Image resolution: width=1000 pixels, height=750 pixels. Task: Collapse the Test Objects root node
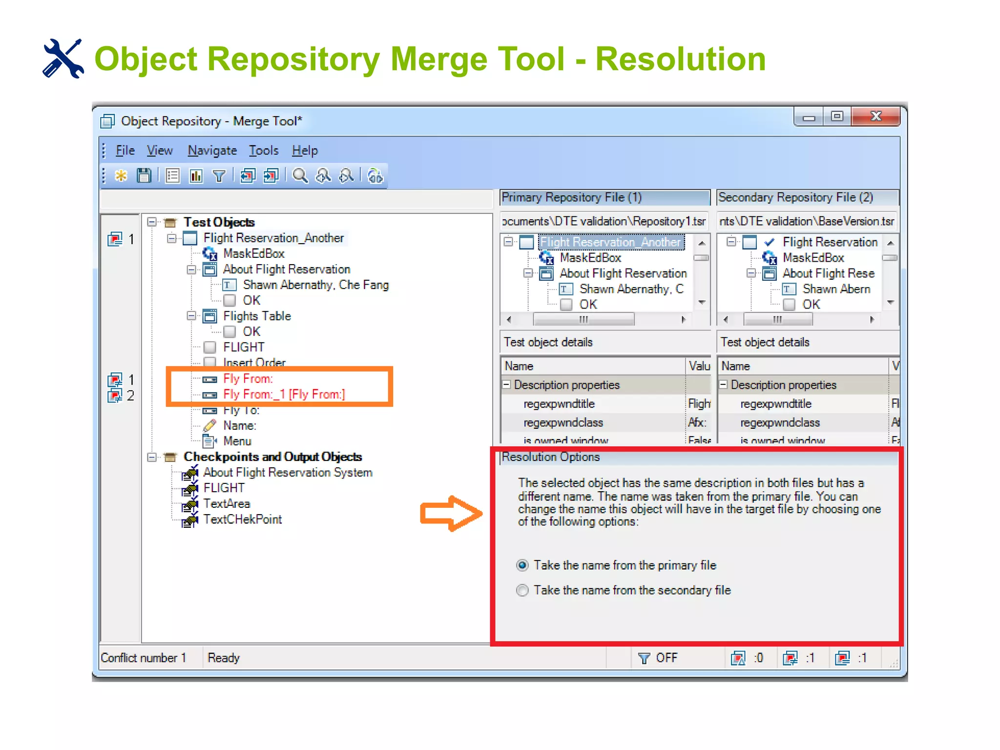152,222
